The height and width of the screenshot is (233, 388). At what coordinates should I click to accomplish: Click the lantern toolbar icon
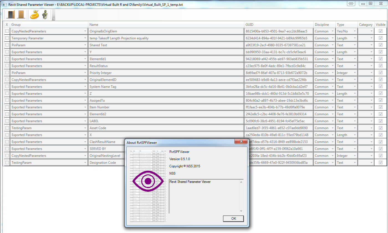coord(44,14)
